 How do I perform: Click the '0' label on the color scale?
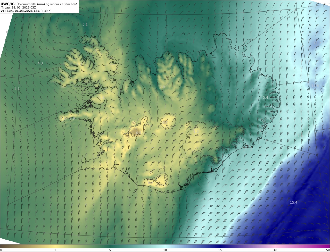pyautogui.click(x=1, y=250)
